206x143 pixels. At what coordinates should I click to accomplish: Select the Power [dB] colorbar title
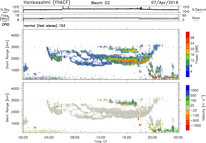196,54
